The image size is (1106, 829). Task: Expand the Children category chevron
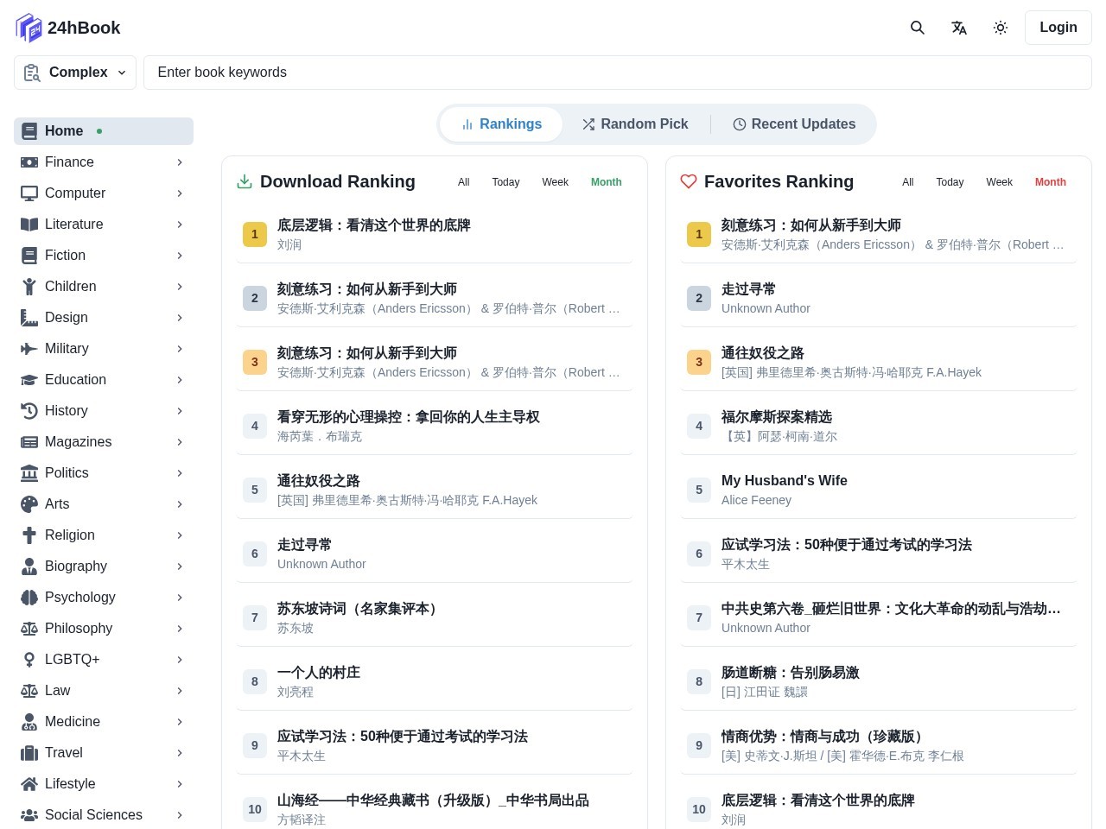[x=180, y=287]
